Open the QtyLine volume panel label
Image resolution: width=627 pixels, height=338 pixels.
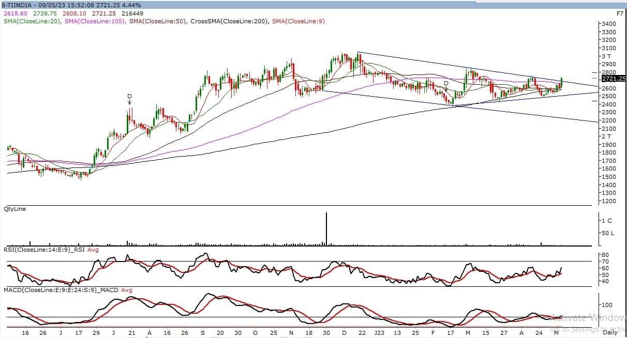[x=14, y=209]
